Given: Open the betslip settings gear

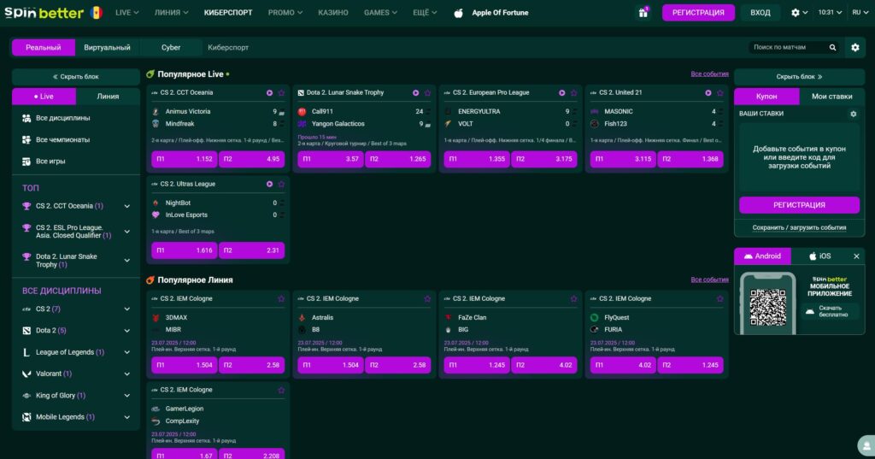Looking at the screenshot, I should click(x=853, y=114).
